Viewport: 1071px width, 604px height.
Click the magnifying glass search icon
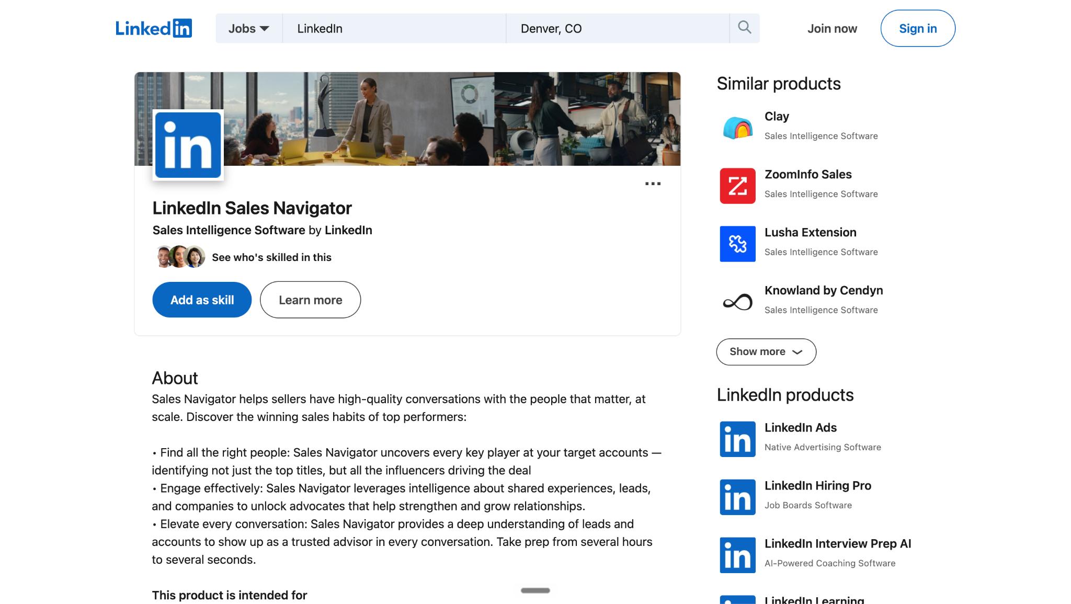(745, 27)
